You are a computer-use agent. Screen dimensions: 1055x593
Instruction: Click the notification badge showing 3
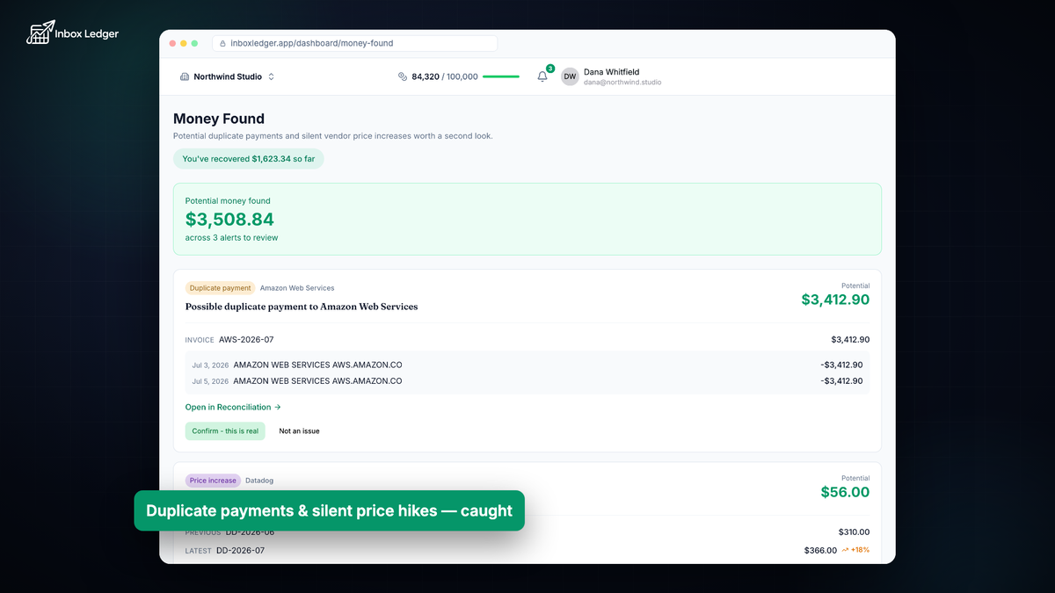550,68
